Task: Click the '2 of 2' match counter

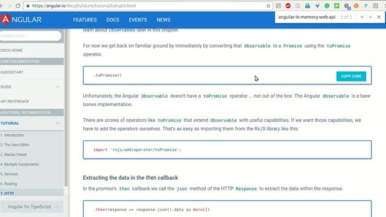Action: (346, 17)
